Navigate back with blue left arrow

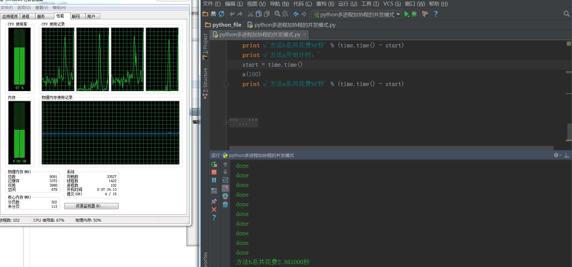pyautogui.click(x=296, y=14)
